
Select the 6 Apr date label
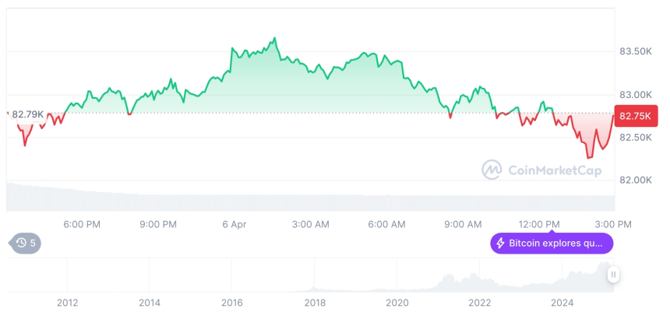(234, 224)
